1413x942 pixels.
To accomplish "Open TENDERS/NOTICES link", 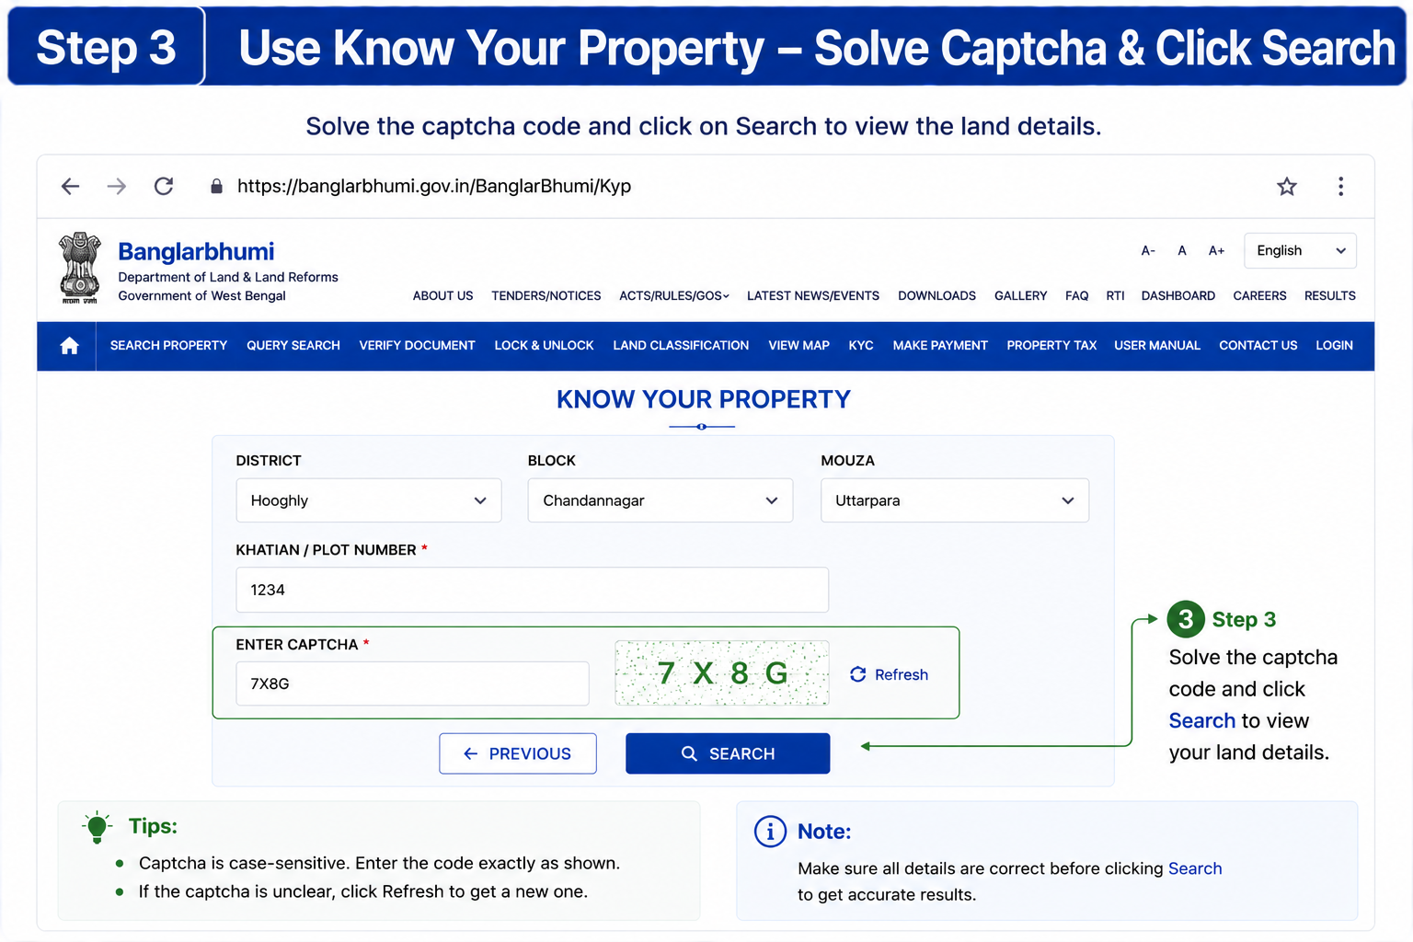I will 546,295.
